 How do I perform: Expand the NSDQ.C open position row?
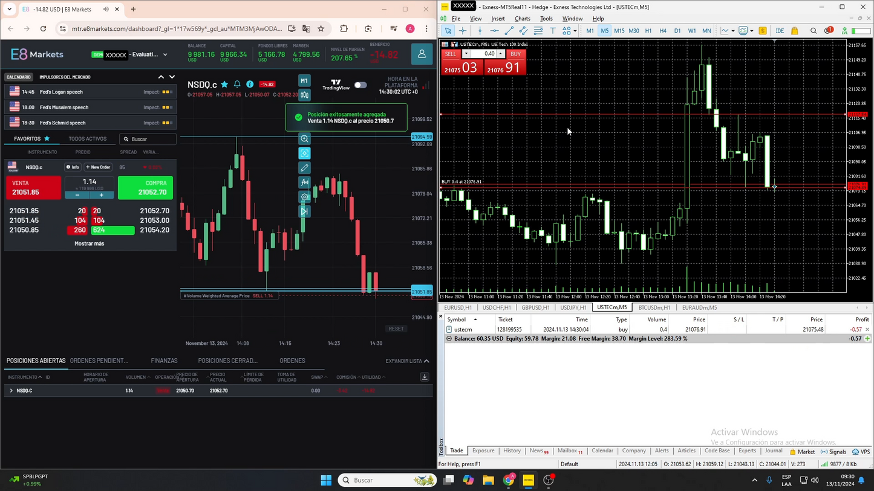(x=11, y=390)
